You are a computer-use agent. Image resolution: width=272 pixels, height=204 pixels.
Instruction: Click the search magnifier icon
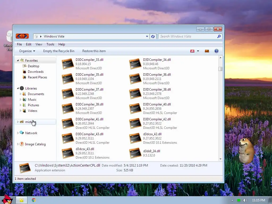219,36
